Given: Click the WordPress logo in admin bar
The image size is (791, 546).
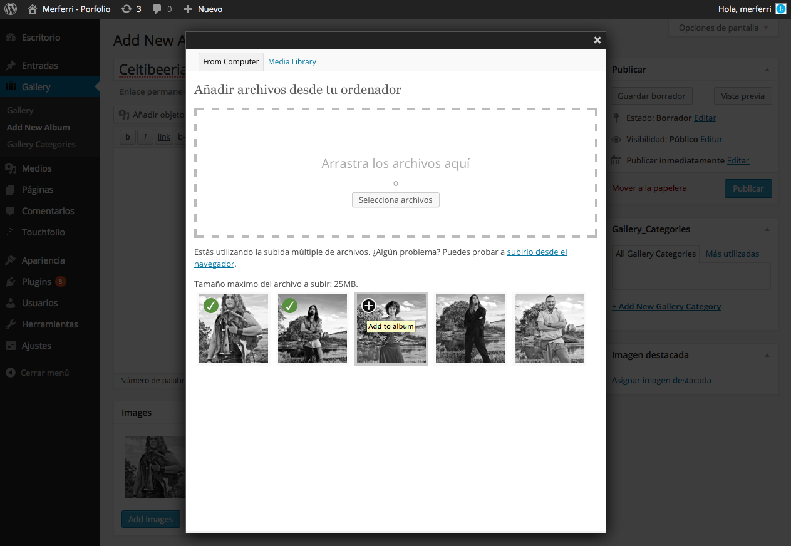Looking at the screenshot, I should click(x=11, y=9).
